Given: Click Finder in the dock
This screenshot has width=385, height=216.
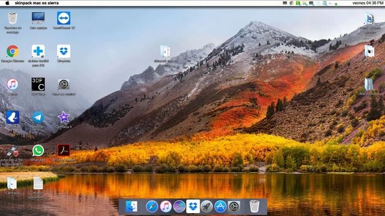Looking at the screenshot, I should (x=132, y=206).
